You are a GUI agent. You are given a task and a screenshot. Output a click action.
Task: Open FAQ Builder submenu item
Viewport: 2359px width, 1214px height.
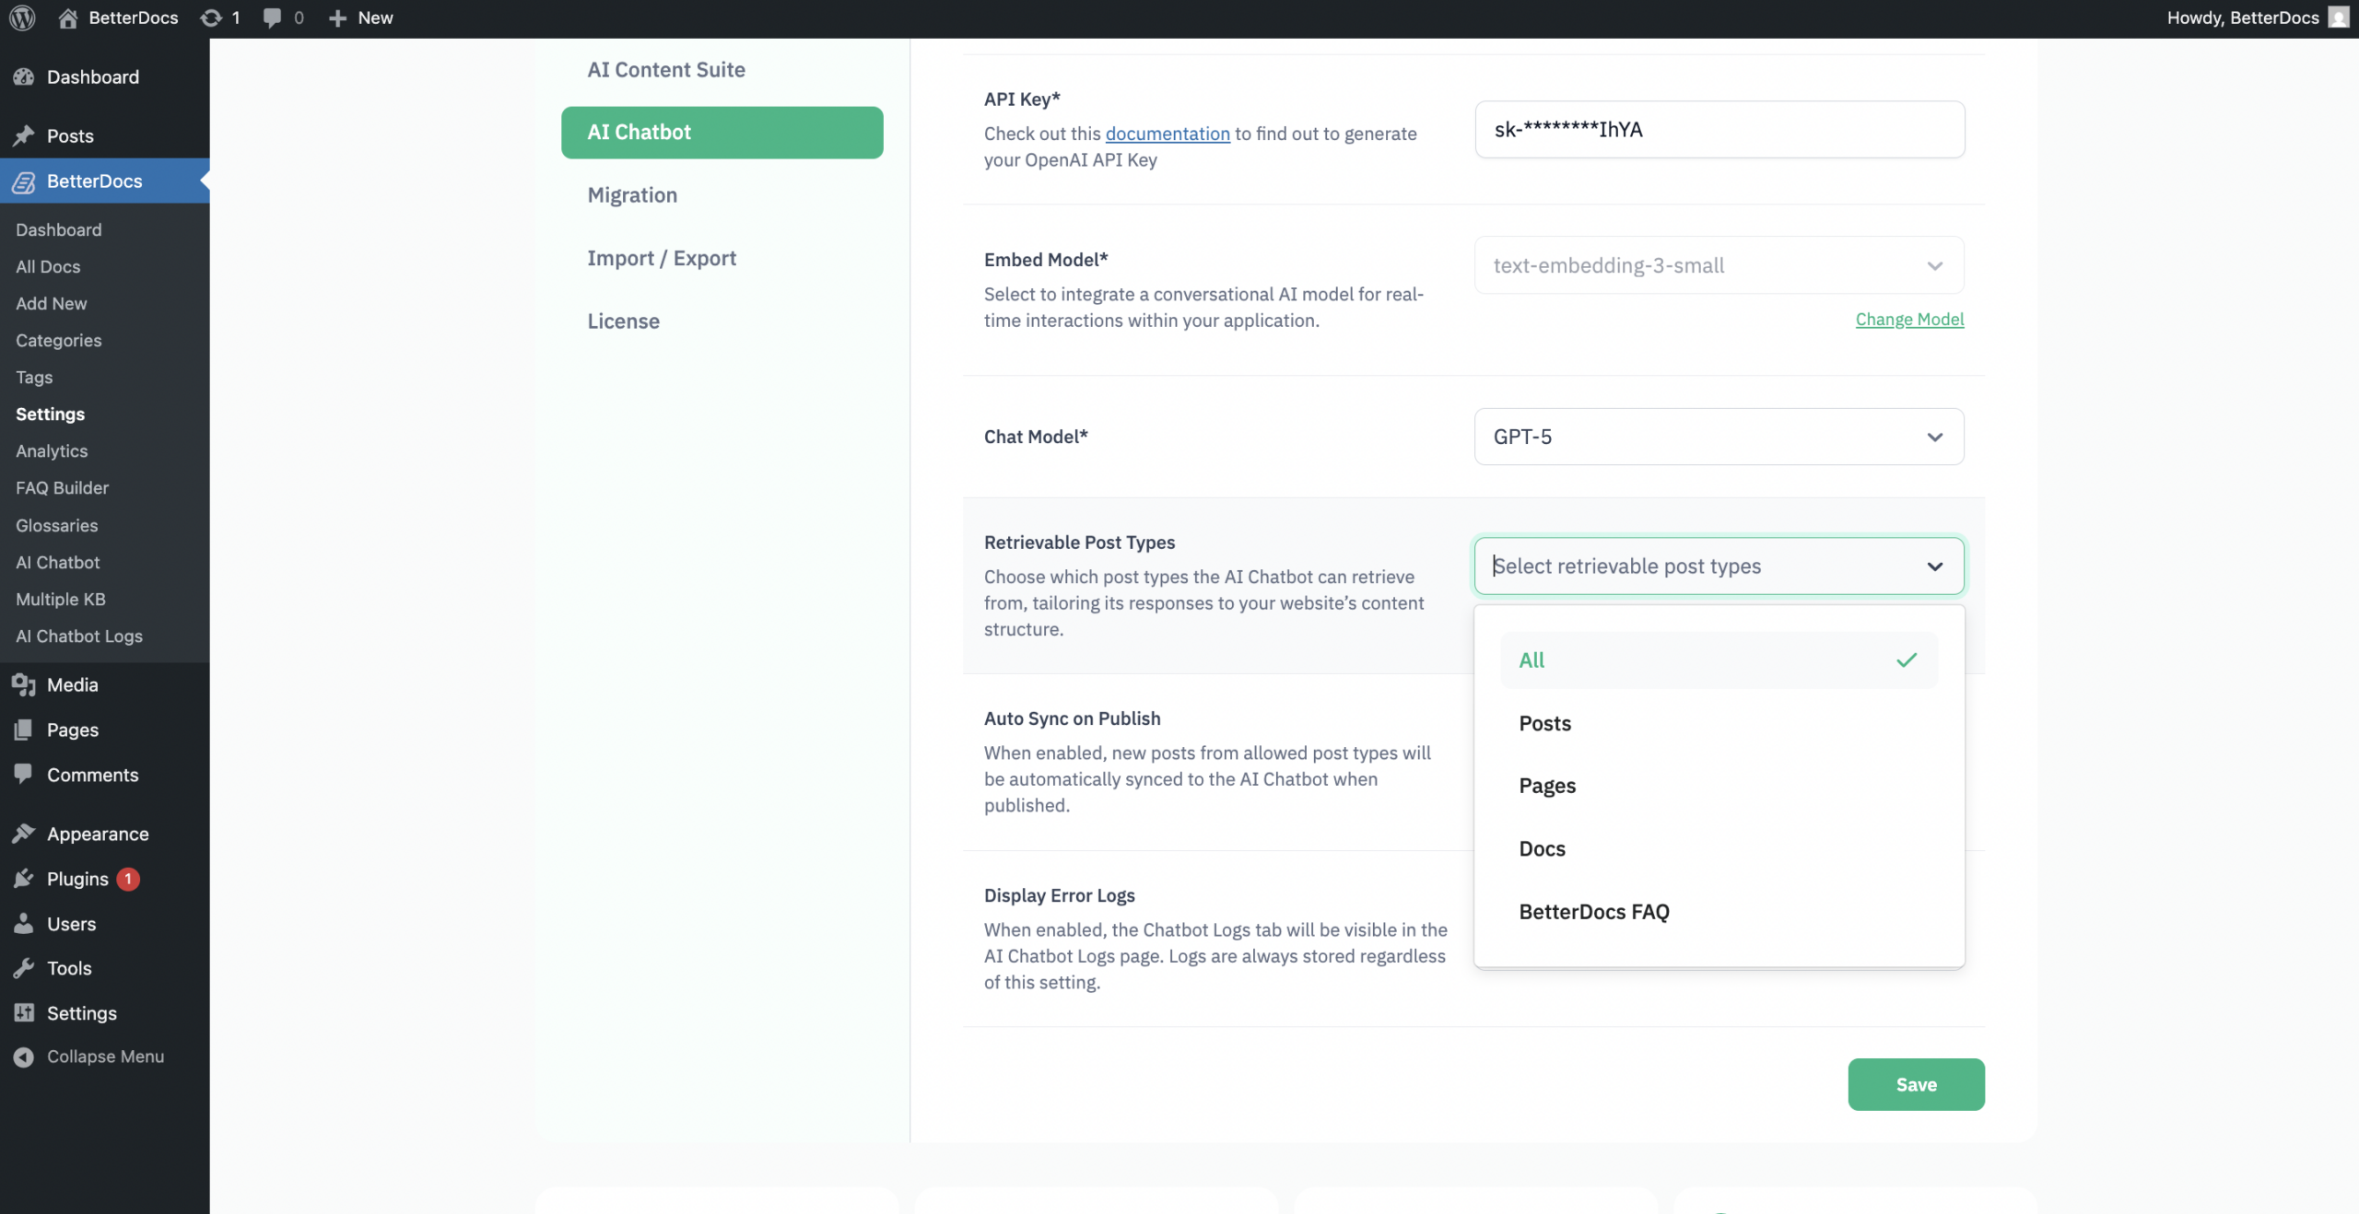pos(62,487)
